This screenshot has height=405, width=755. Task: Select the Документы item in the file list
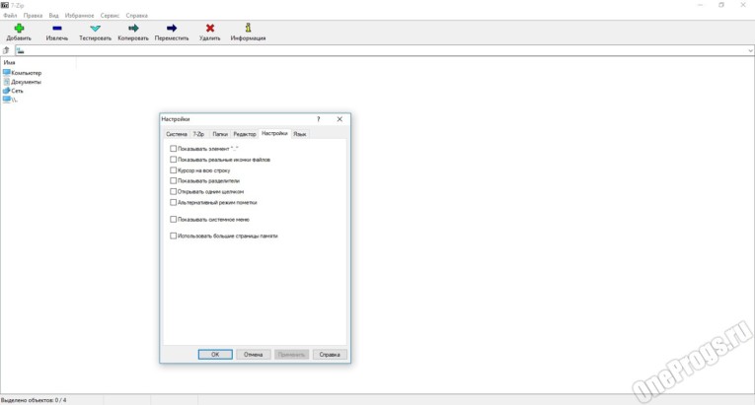pos(22,82)
